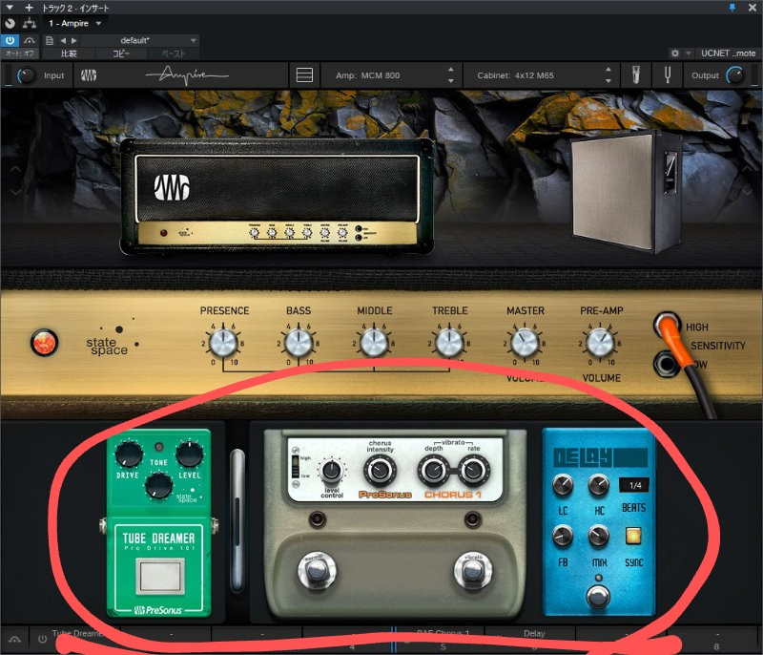Open the default* preset dropdown
The image size is (763, 655).
(140, 40)
